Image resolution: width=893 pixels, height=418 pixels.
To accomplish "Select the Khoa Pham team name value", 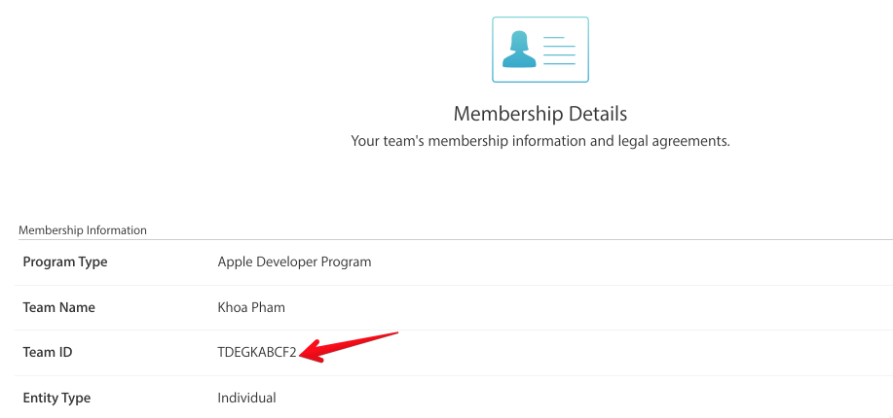I will [x=251, y=308].
